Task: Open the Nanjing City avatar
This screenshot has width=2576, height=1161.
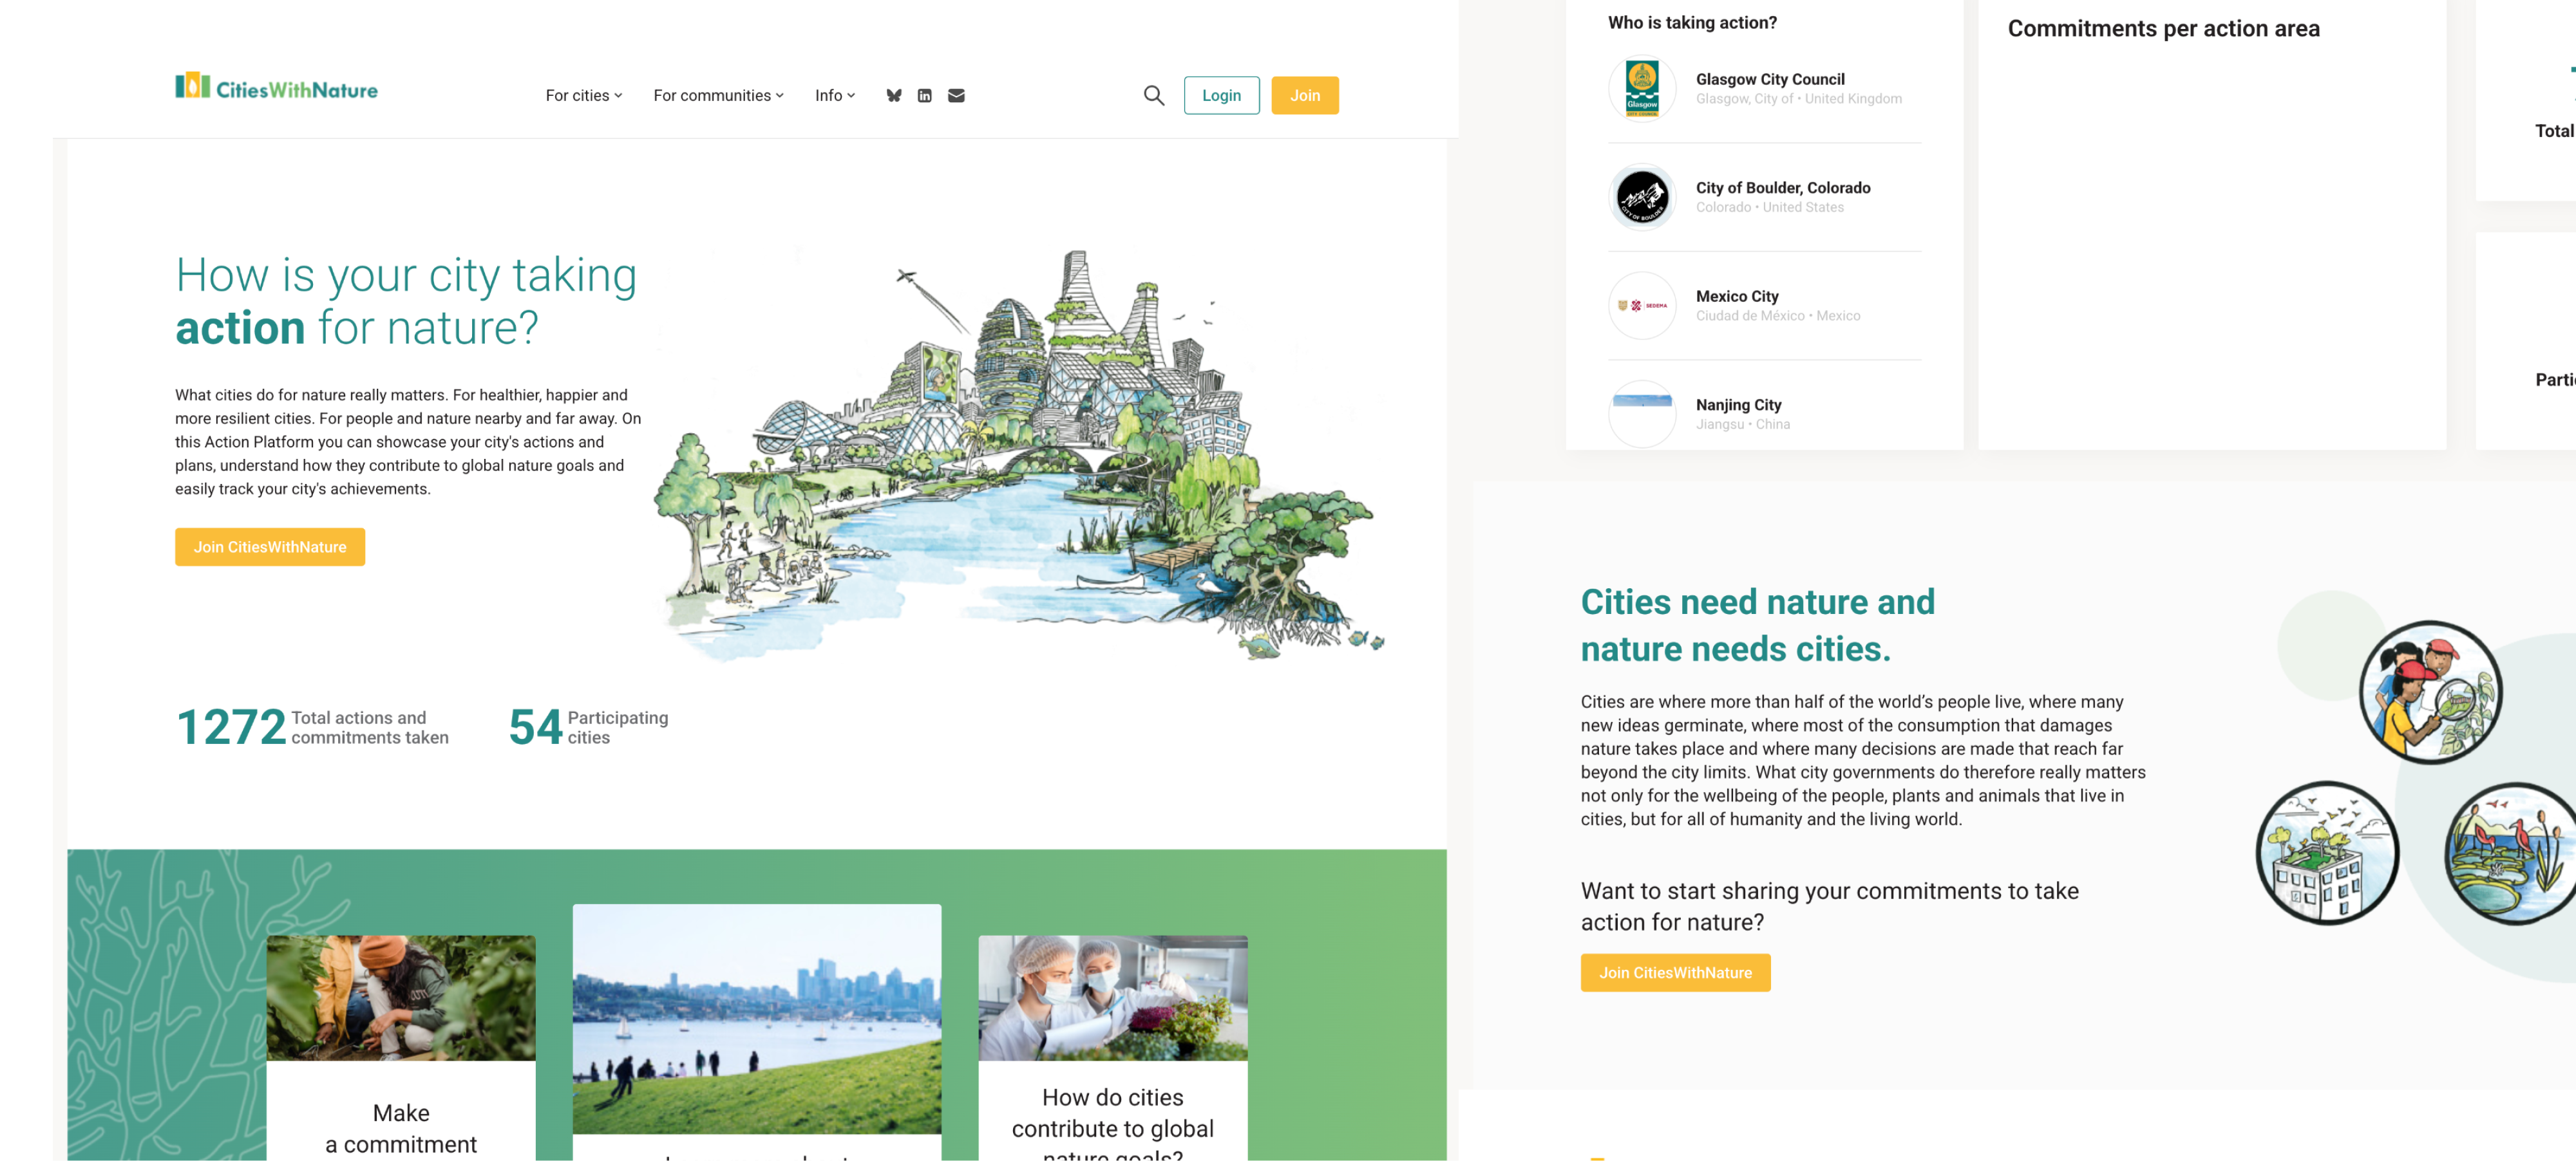Action: click(1642, 414)
